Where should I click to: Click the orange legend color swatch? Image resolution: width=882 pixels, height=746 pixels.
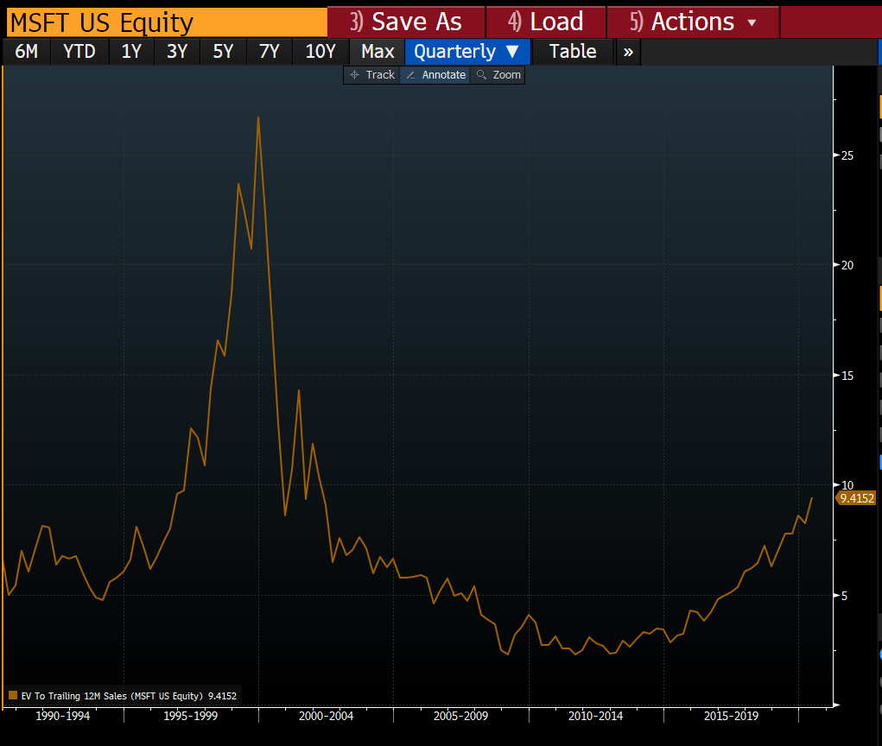(13, 696)
